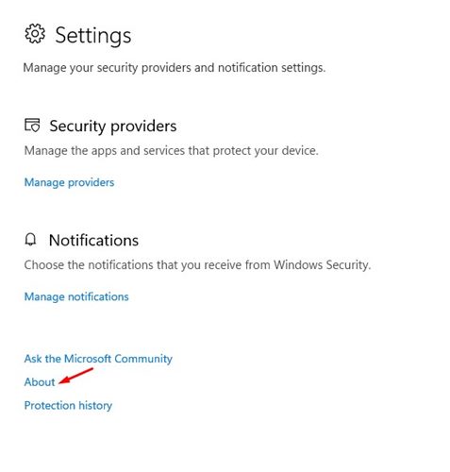Click the Settings page title text
This screenshot has width=450, height=472.
pos(93,35)
